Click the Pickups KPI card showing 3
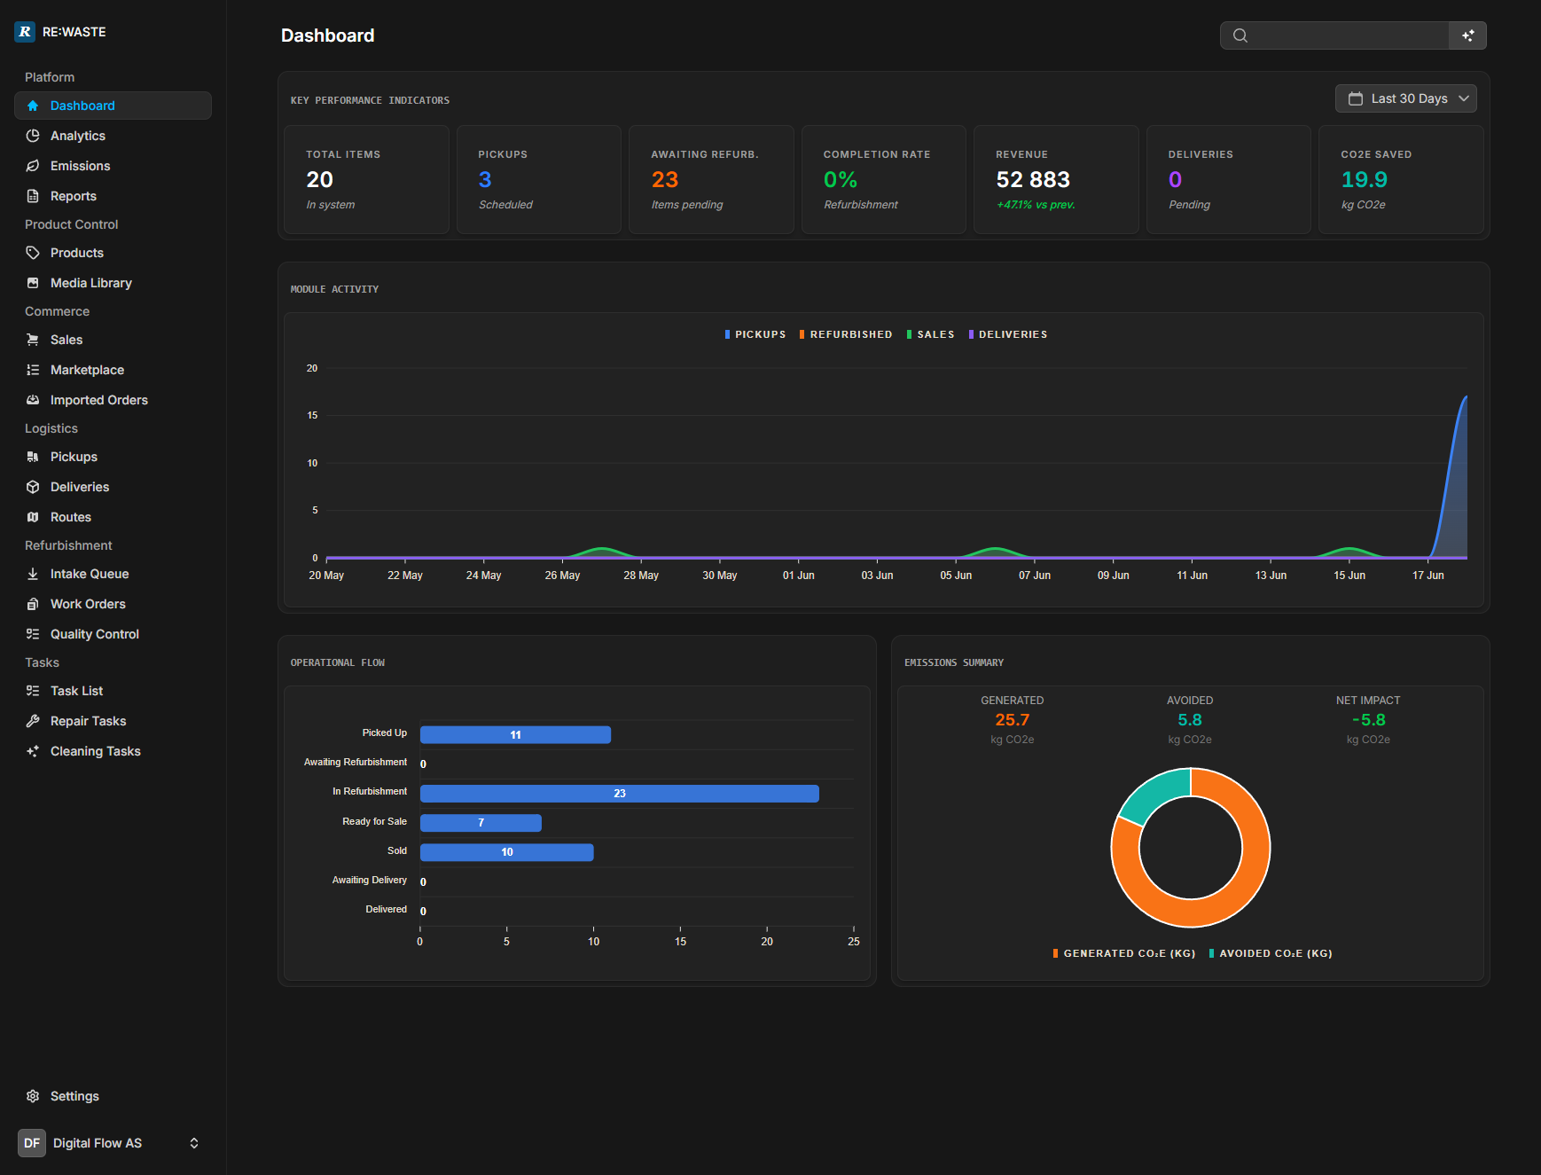 pyautogui.click(x=539, y=179)
